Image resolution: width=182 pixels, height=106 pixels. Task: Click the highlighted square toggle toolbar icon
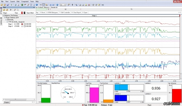coord(44,5)
